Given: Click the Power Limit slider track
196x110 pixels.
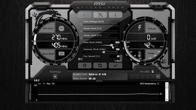Looking at the screenshot, I should (100, 31).
